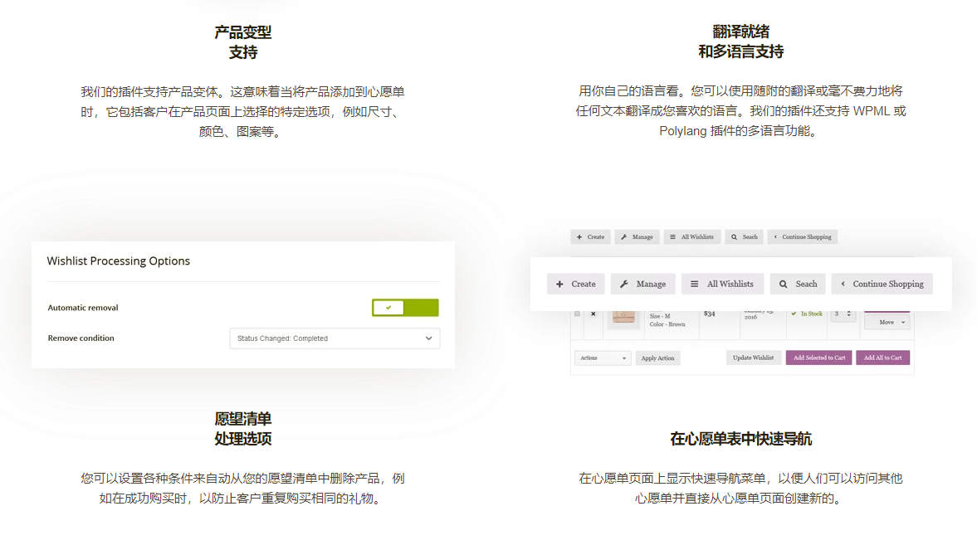
Task: Open the brown product thumbnail
Action: coord(623,316)
